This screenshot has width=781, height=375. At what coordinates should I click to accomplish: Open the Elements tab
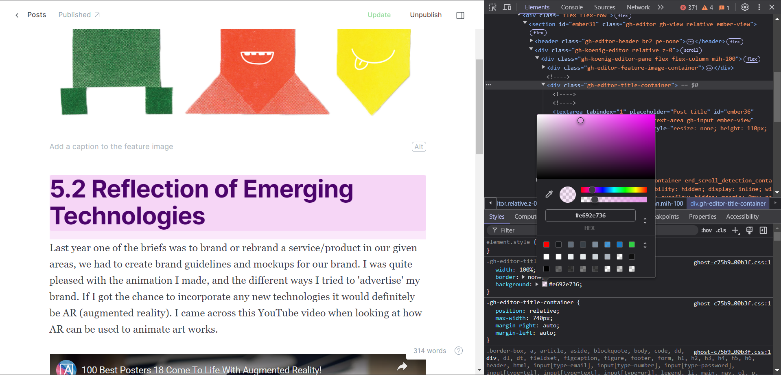point(537,7)
